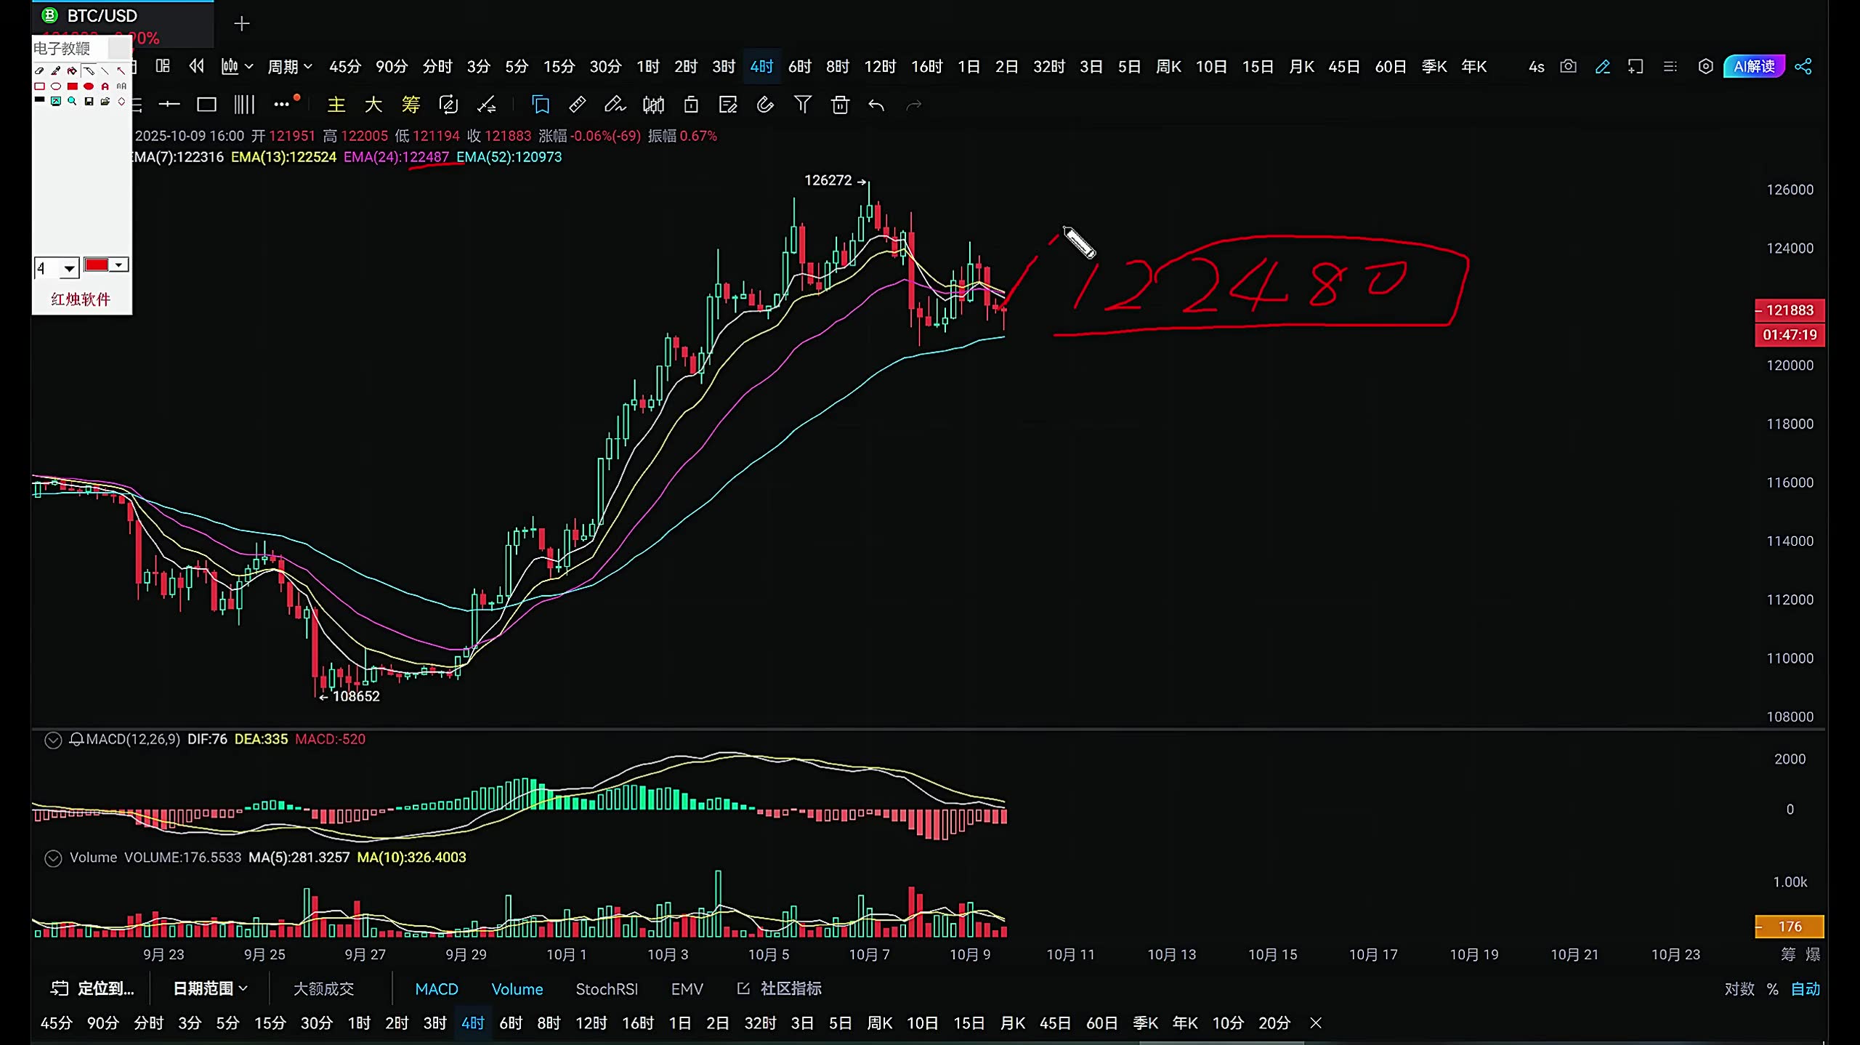Select the rectangle drawing tool

[206, 105]
